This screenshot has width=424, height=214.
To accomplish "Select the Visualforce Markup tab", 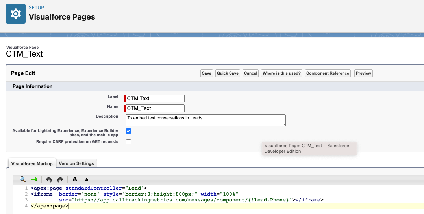I will coord(32,163).
